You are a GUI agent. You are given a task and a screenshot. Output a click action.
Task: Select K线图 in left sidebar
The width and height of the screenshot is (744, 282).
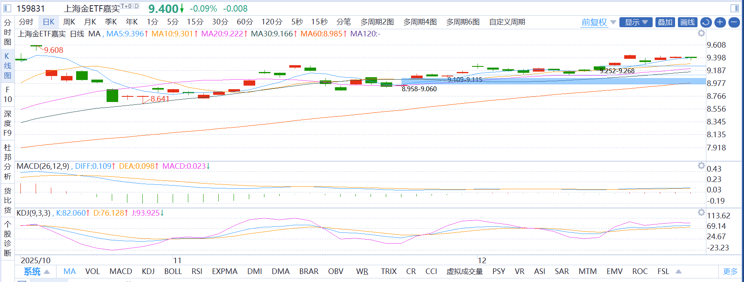click(x=8, y=66)
